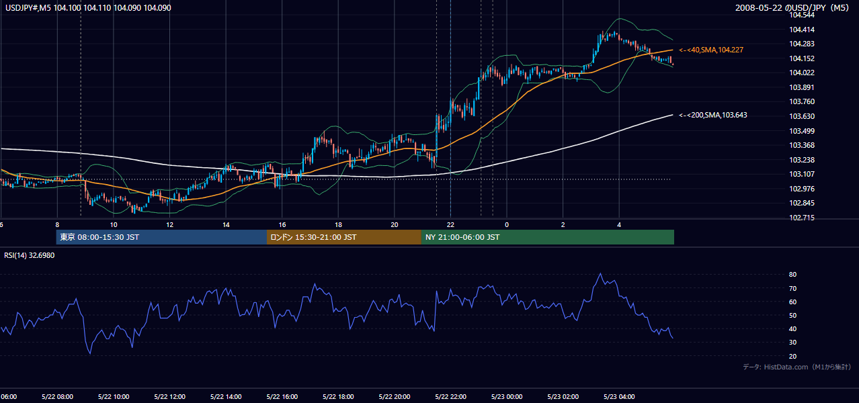Click the 200 SMA label 103.643

(712, 115)
